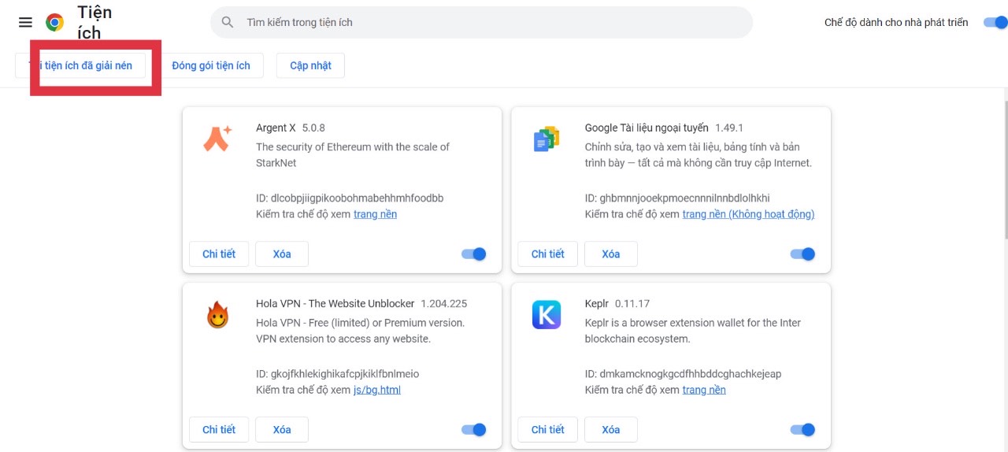Disable the Argent X extension toggle
This screenshot has height=452, width=1008.
tap(474, 254)
